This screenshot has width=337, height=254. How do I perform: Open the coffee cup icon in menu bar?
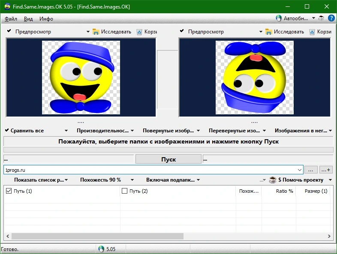pyautogui.click(x=321, y=18)
